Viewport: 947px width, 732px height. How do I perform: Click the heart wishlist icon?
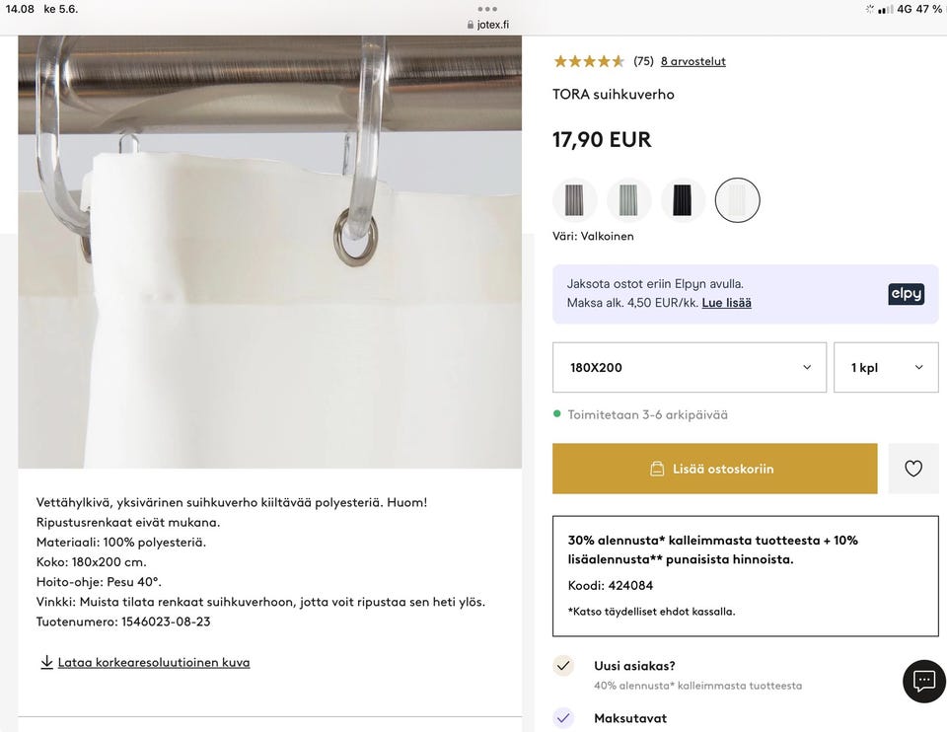(x=913, y=469)
